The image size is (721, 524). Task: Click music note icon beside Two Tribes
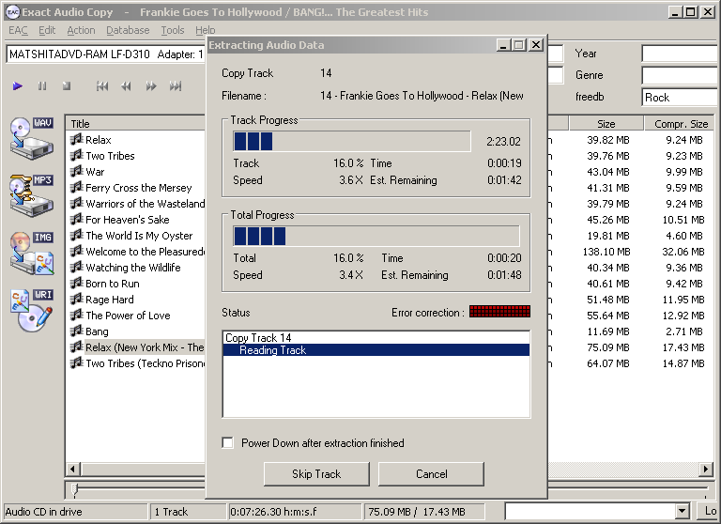[x=76, y=155]
